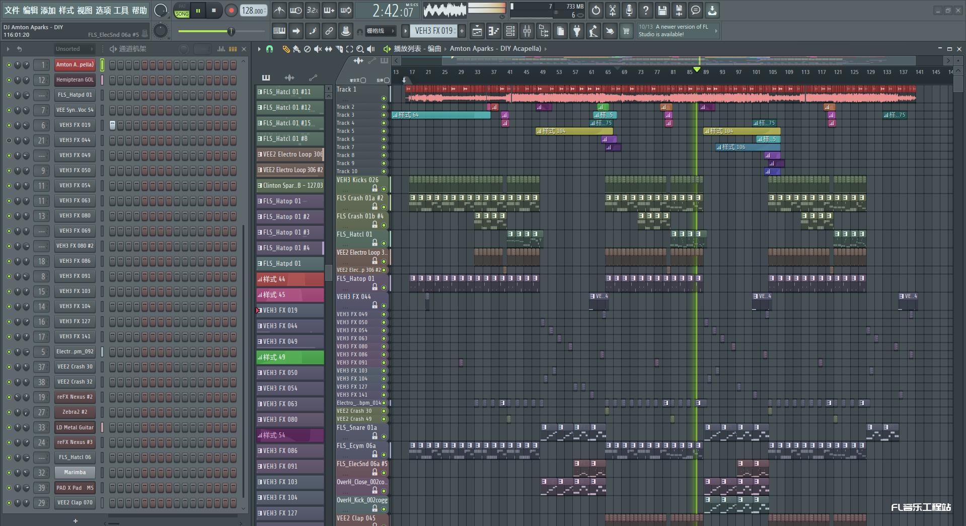966x526 pixels.
Task: Click the master volume knob
Action: (x=160, y=10)
